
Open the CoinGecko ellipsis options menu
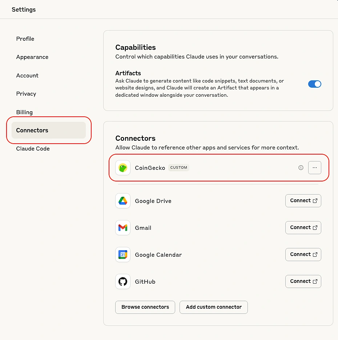tap(315, 168)
